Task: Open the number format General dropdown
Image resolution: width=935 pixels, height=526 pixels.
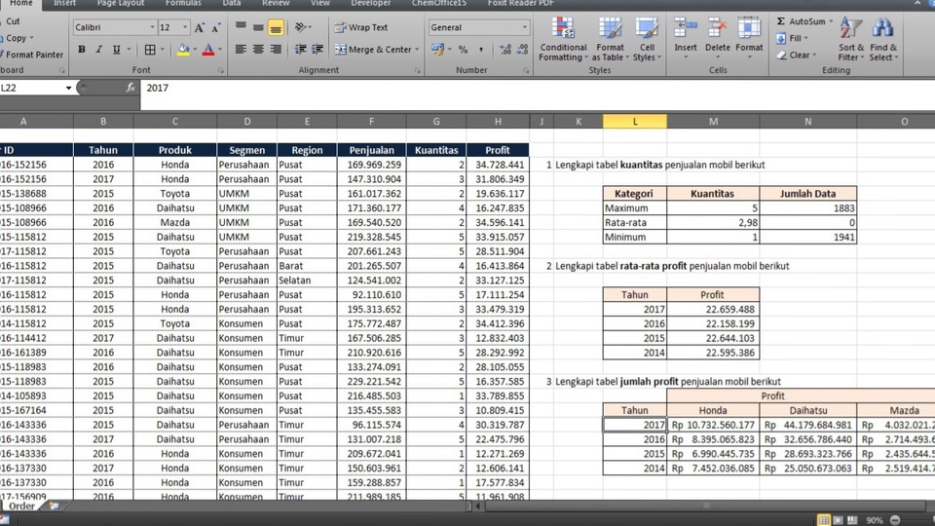Action: tap(524, 27)
